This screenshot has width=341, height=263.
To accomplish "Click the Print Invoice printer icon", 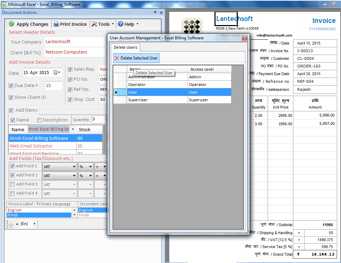I will coord(56,24).
